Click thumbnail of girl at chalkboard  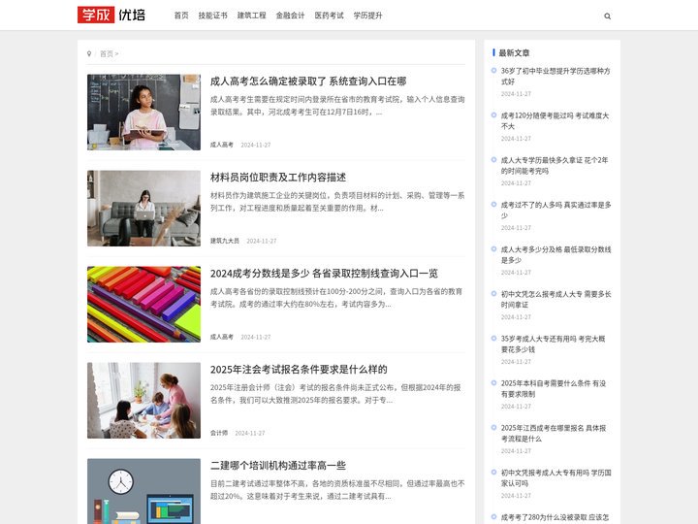pyautogui.click(x=143, y=113)
